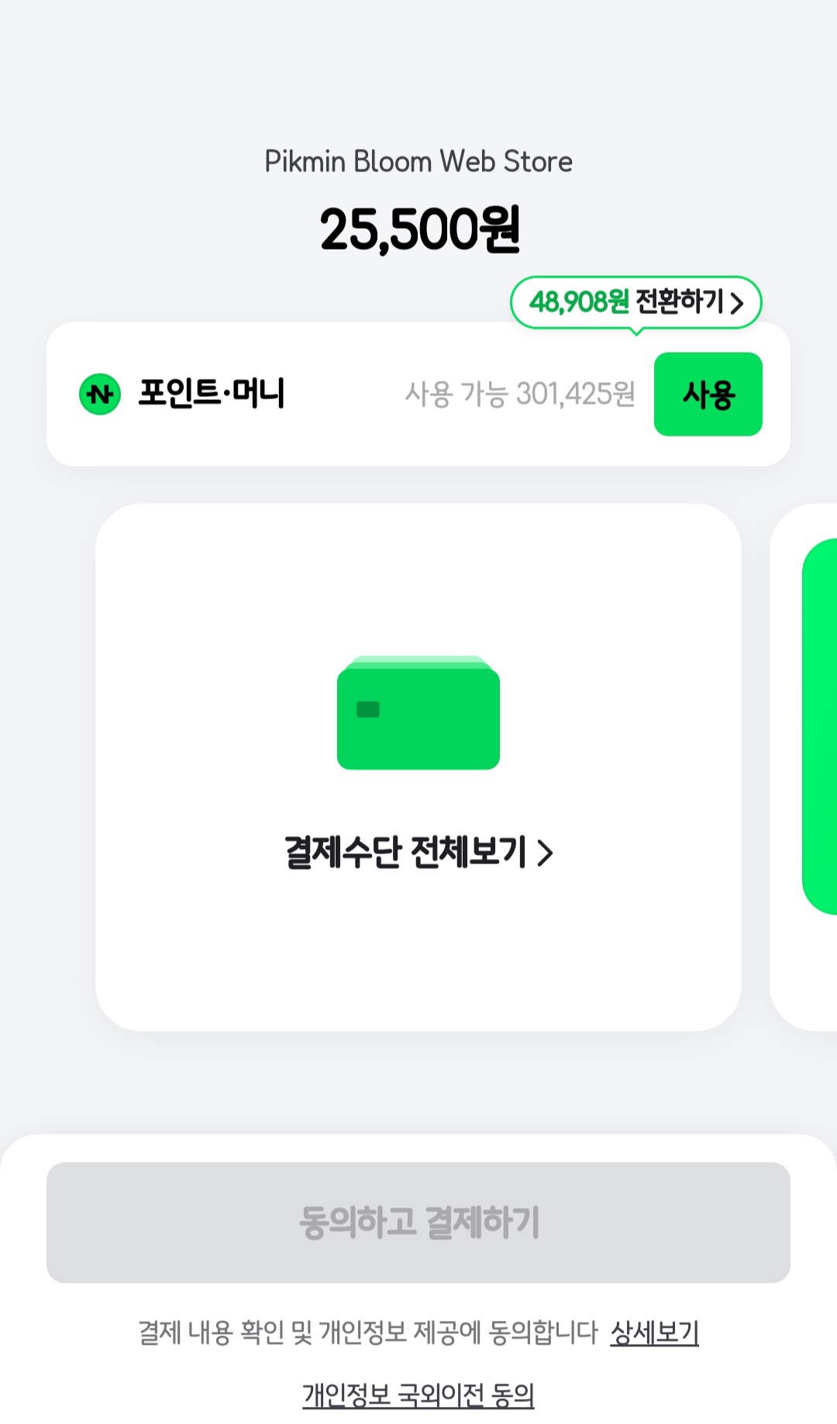
Task: Select the partially visible next payment card
Action: pos(804,767)
